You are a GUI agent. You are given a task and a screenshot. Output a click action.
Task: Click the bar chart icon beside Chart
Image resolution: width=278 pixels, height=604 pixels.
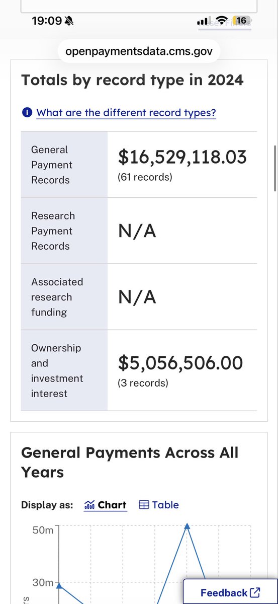[90, 505]
